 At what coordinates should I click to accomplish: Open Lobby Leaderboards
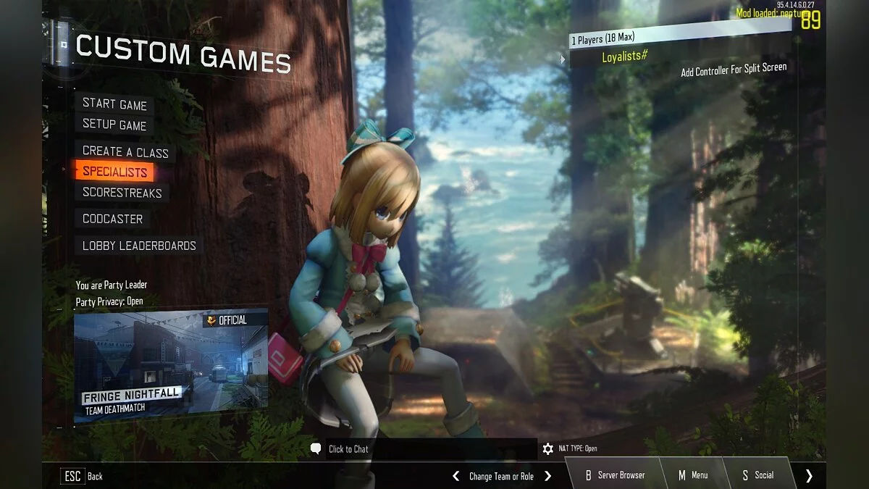click(x=139, y=246)
